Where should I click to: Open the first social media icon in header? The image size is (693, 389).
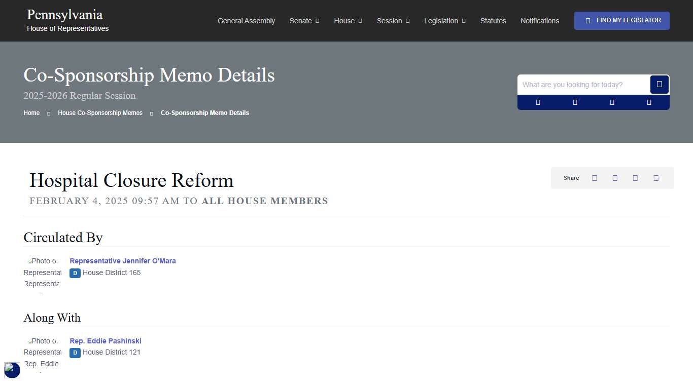(537, 102)
